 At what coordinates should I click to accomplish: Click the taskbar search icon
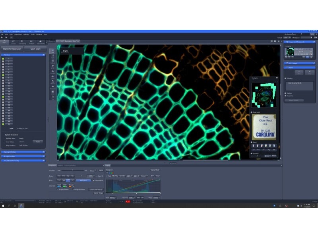pyautogui.click(x=9, y=205)
